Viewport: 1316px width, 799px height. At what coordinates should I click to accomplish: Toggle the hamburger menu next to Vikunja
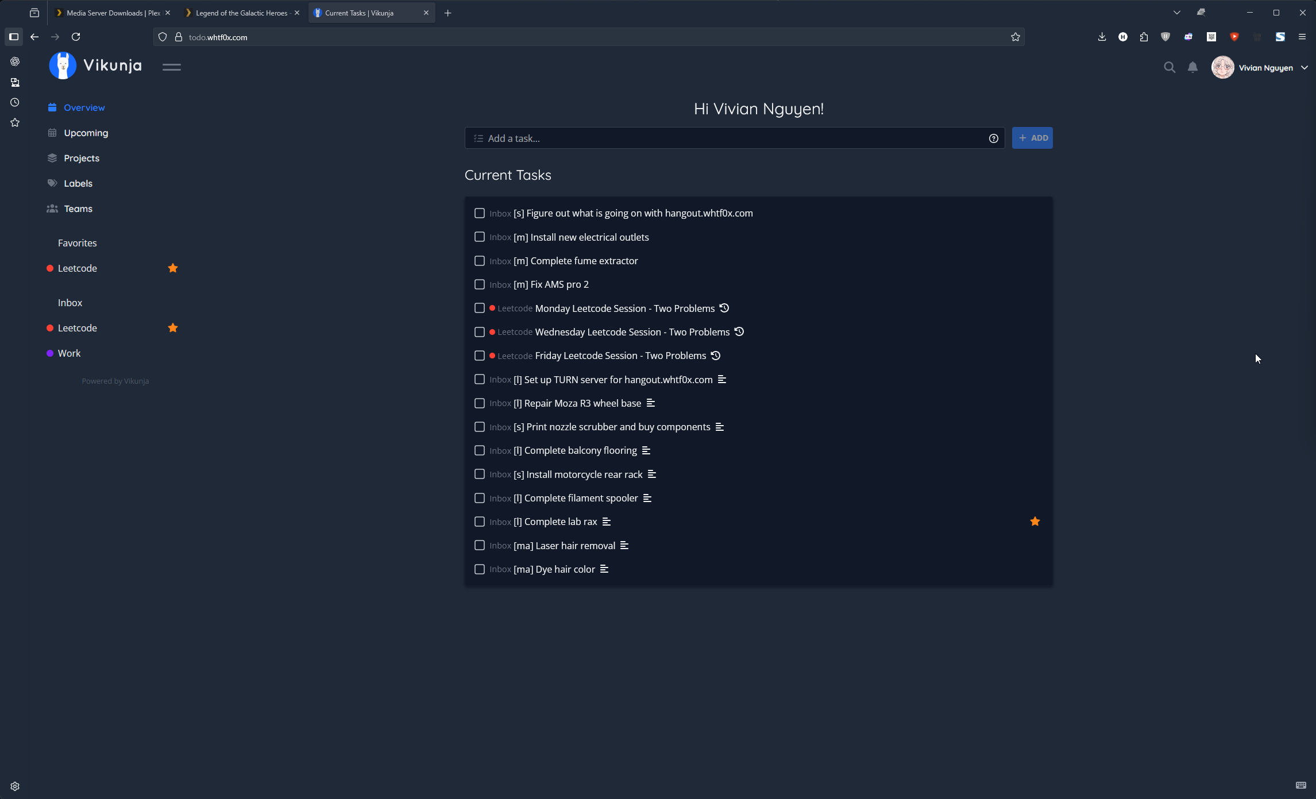(171, 67)
